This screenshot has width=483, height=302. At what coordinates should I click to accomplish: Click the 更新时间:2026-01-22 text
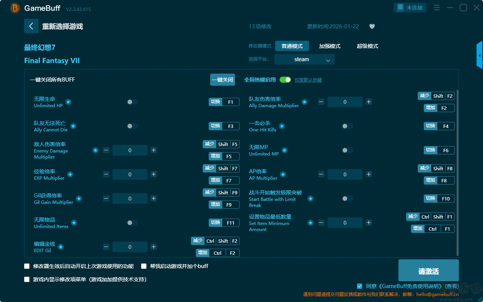point(333,26)
